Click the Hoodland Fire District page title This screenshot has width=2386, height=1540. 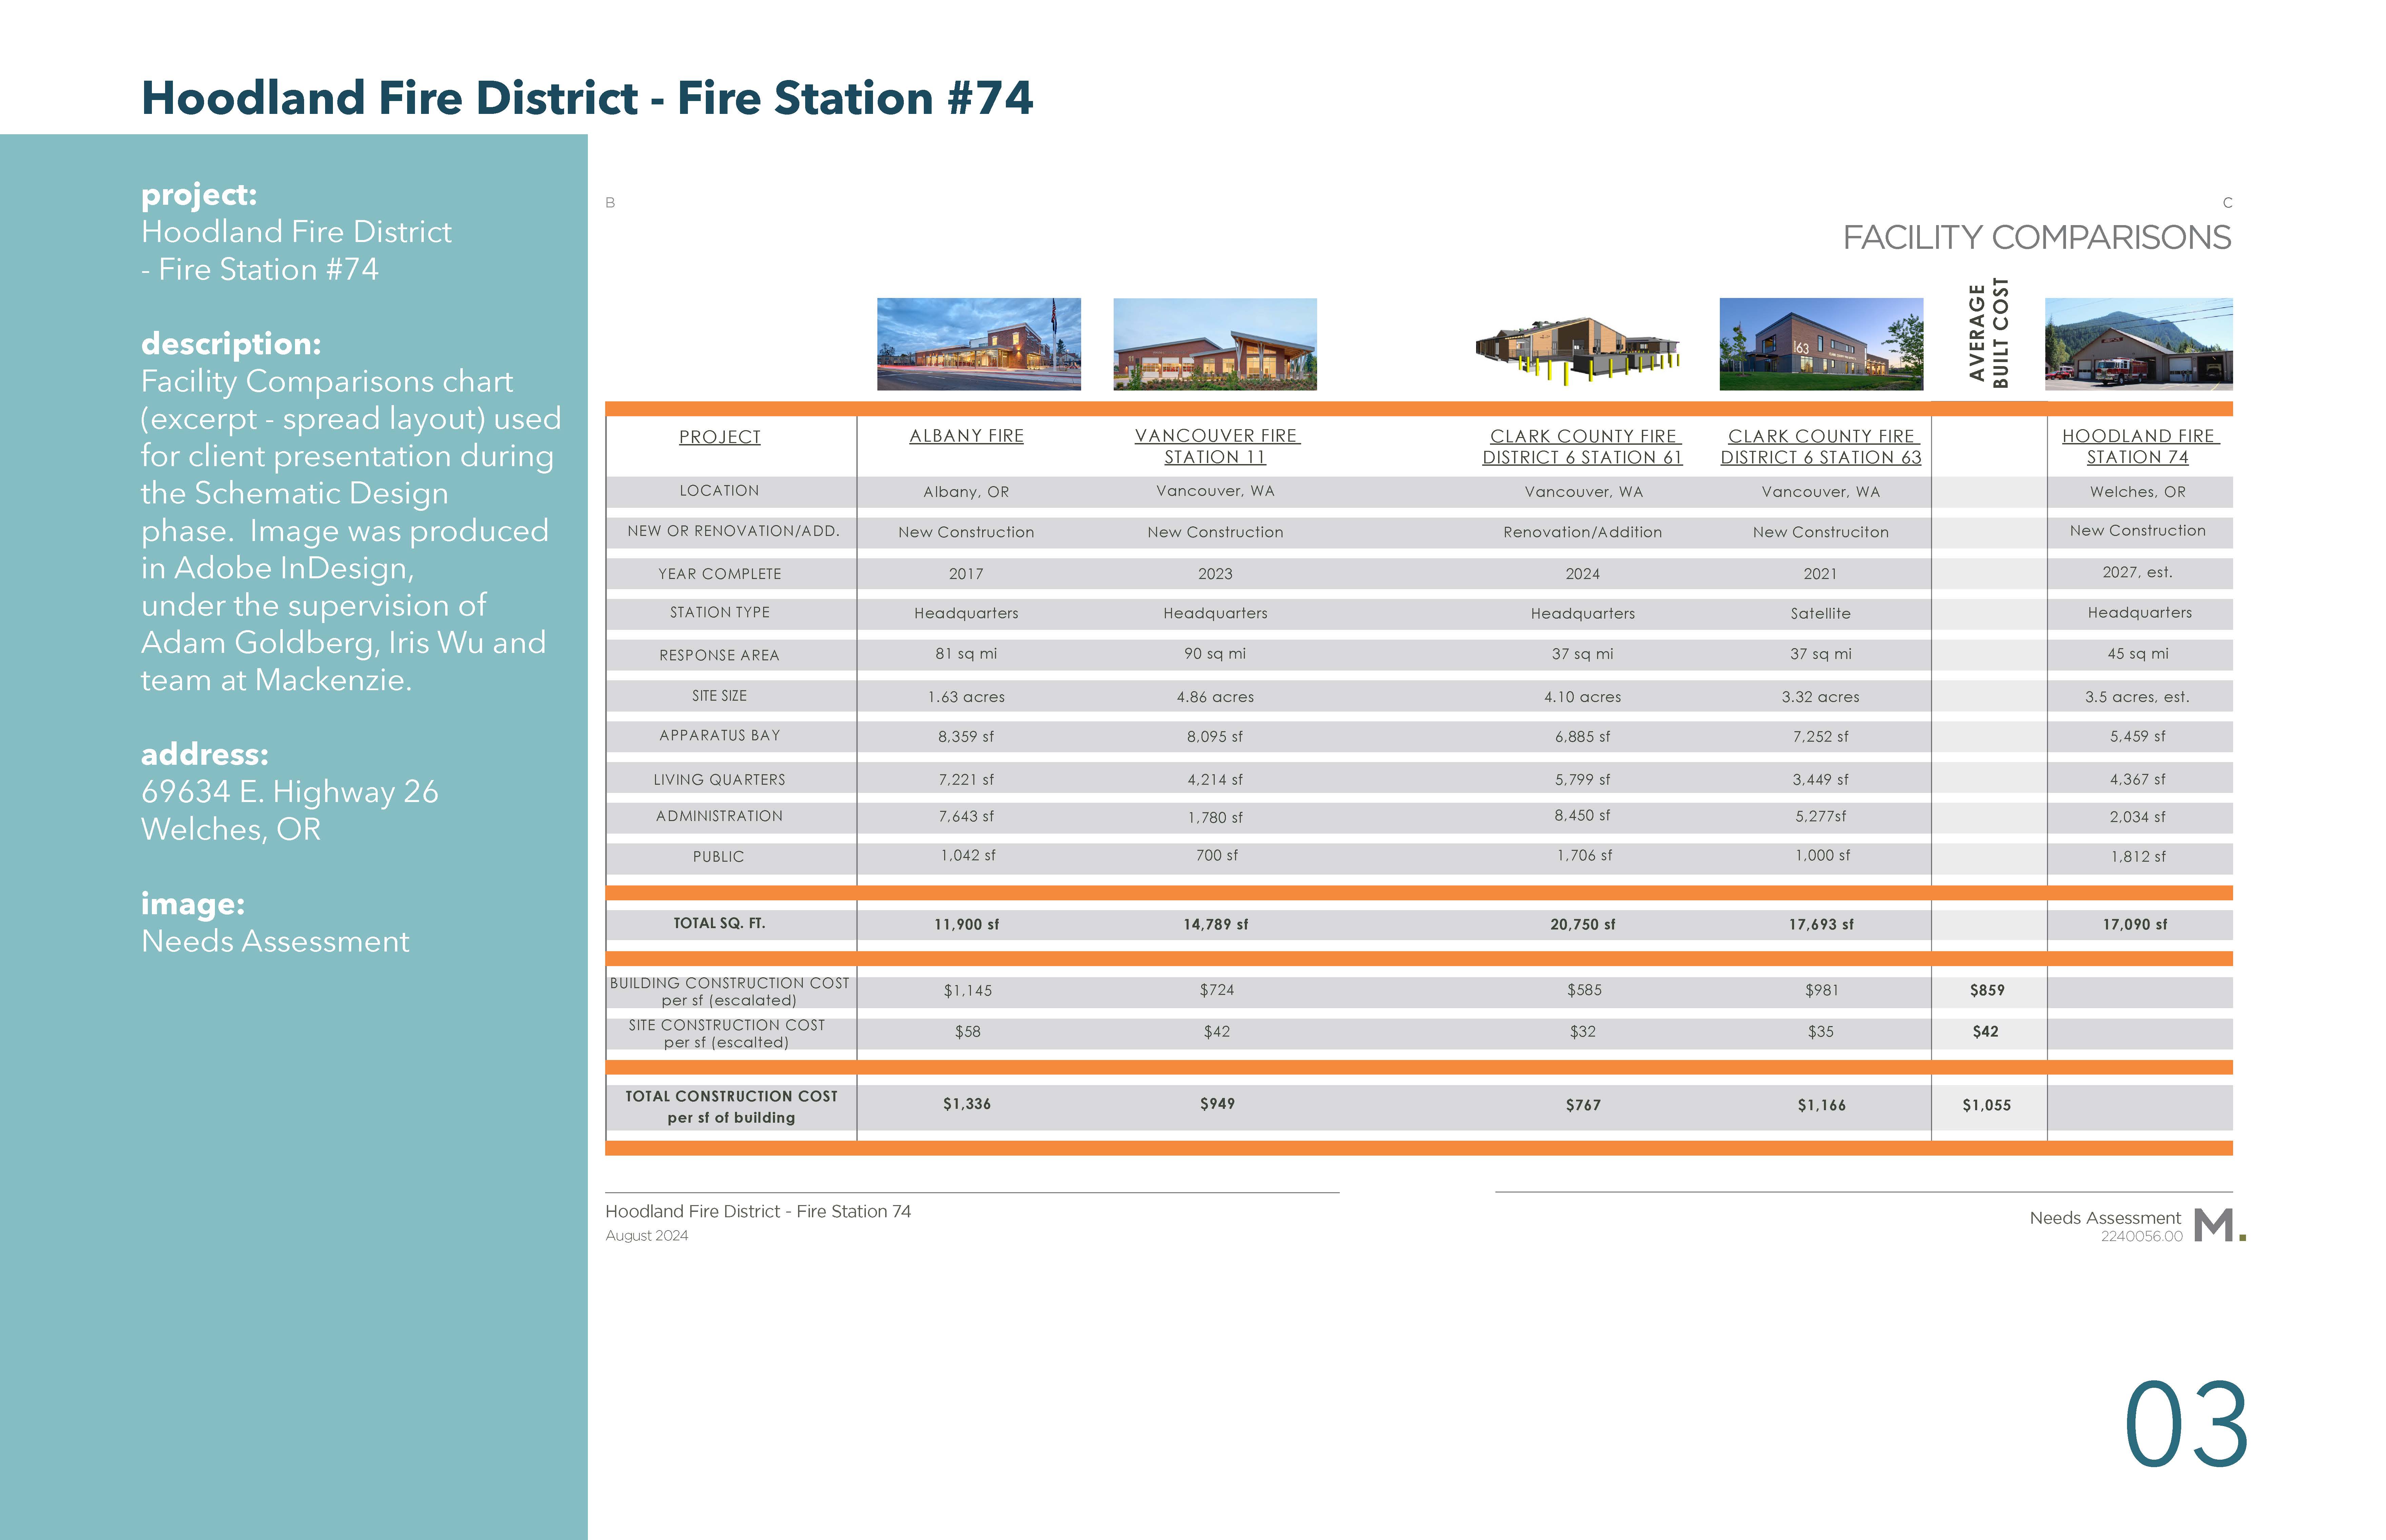click(x=587, y=98)
